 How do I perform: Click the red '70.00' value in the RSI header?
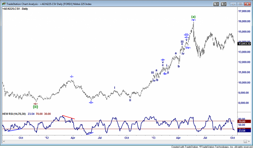[x=39, y=114]
